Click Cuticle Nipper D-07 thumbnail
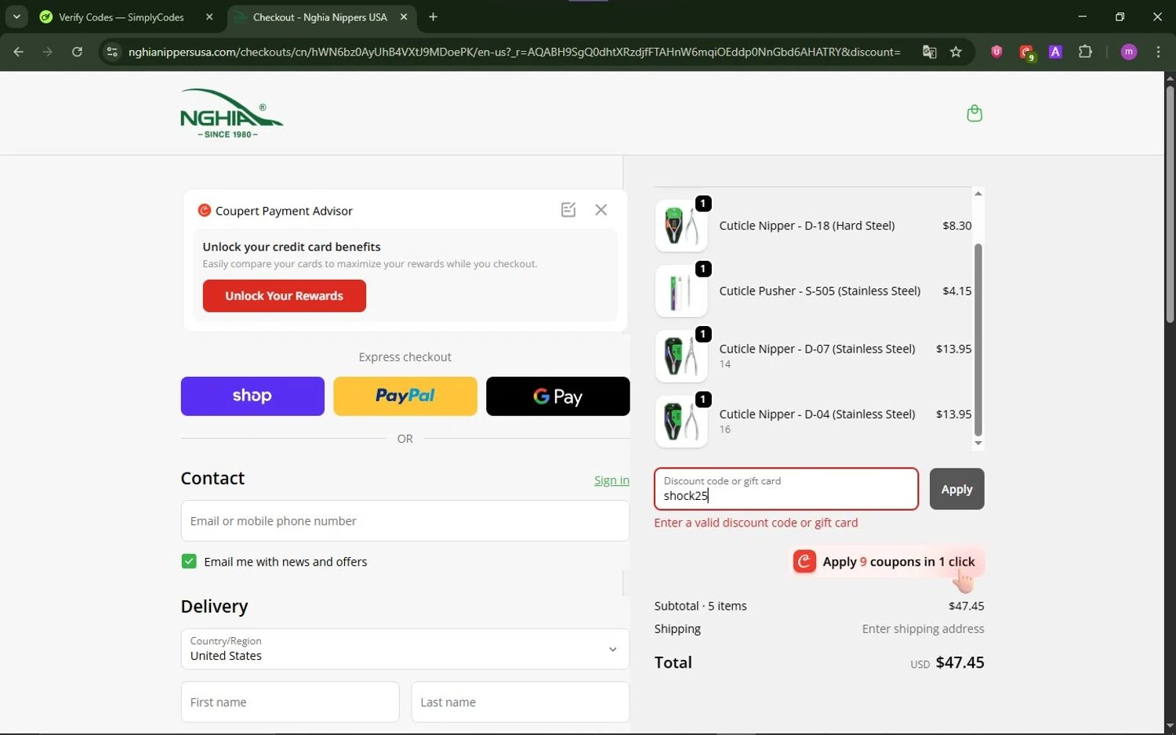 681,356
